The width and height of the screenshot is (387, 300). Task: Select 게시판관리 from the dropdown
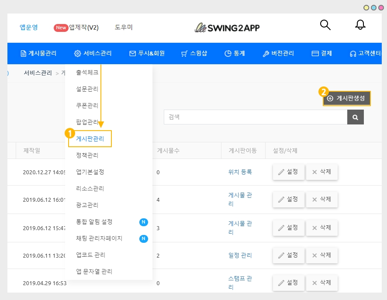point(90,139)
